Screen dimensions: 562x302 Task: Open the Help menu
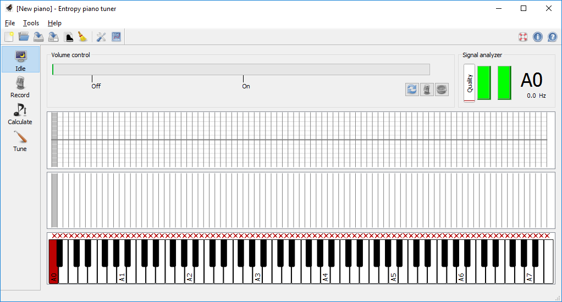coord(54,23)
